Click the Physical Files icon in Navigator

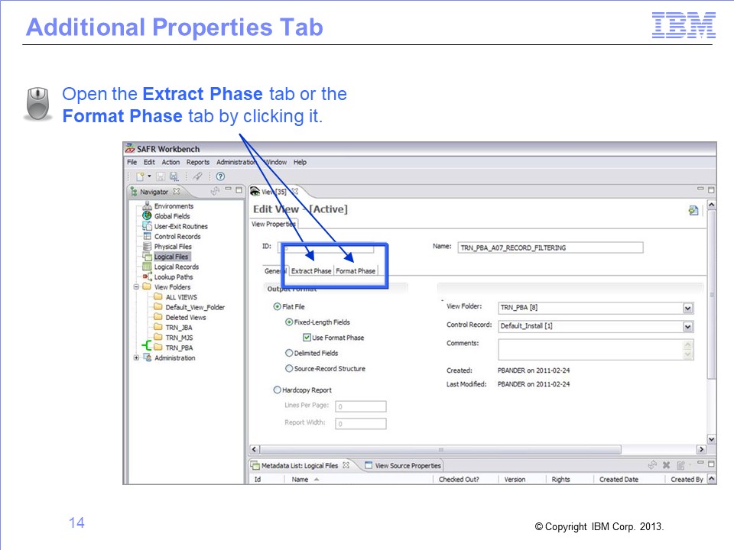click(148, 247)
